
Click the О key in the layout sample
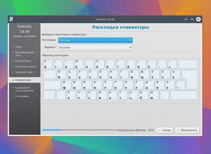tap(129, 85)
